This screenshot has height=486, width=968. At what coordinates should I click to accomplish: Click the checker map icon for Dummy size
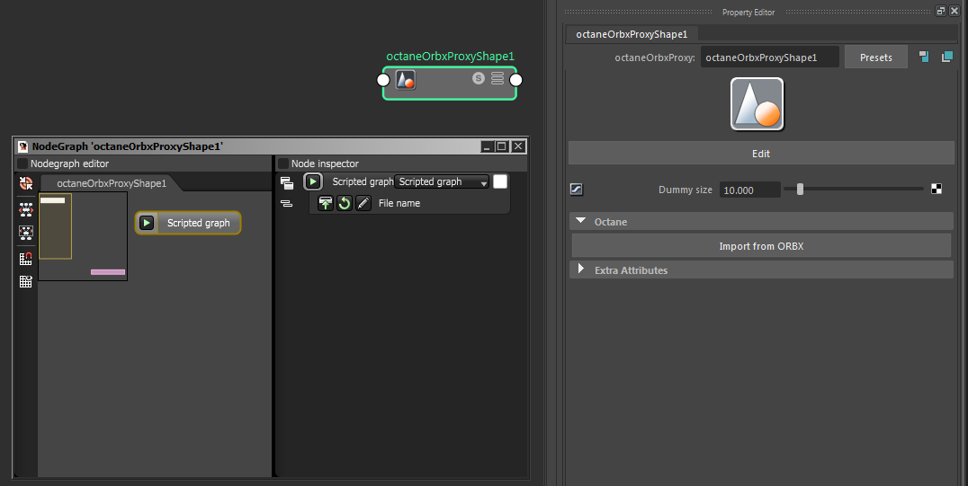(x=937, y=190)
